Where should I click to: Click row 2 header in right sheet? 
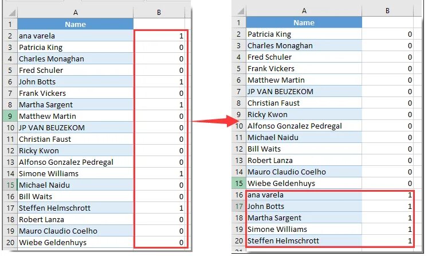pyautogui.click(x=239, y=34)
